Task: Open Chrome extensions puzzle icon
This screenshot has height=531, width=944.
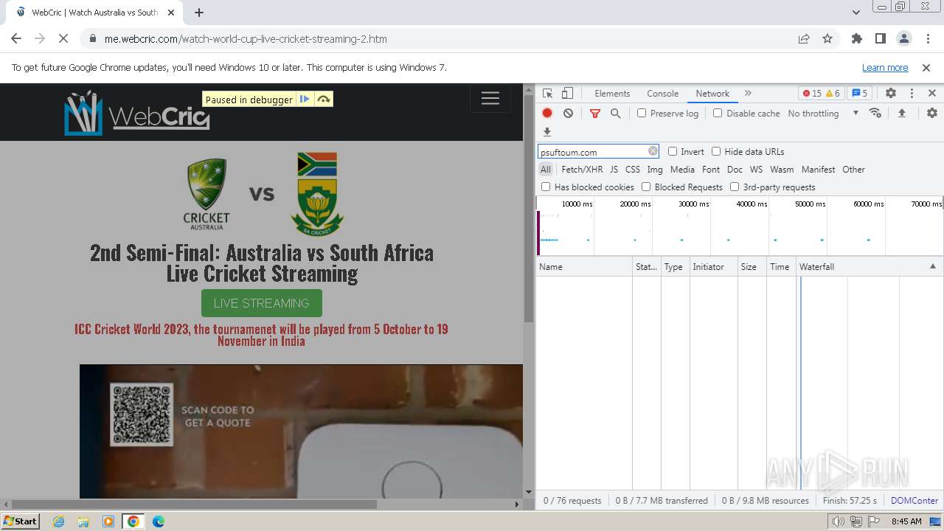Action: click(856, 39)
